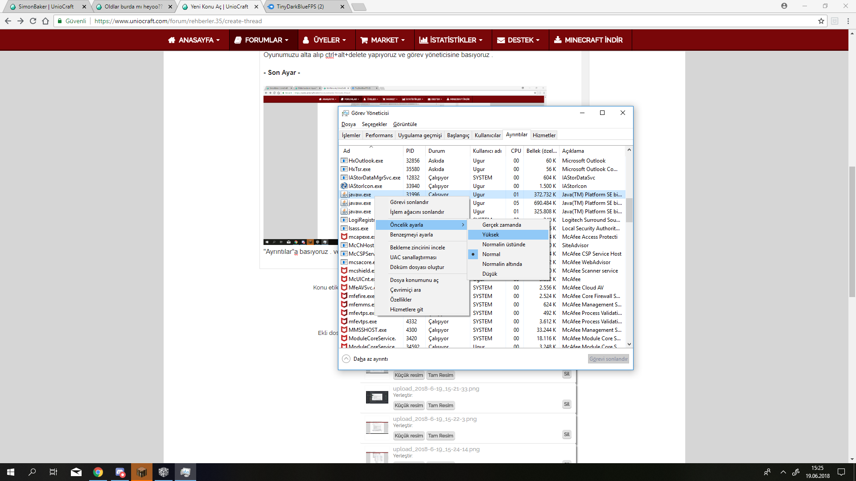Open Başlangıç tab
The width and height of the screenshot is (856, 481).
[x=458, y=135]
